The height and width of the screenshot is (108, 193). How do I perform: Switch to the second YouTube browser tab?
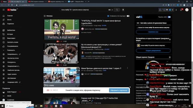point(37,1)
